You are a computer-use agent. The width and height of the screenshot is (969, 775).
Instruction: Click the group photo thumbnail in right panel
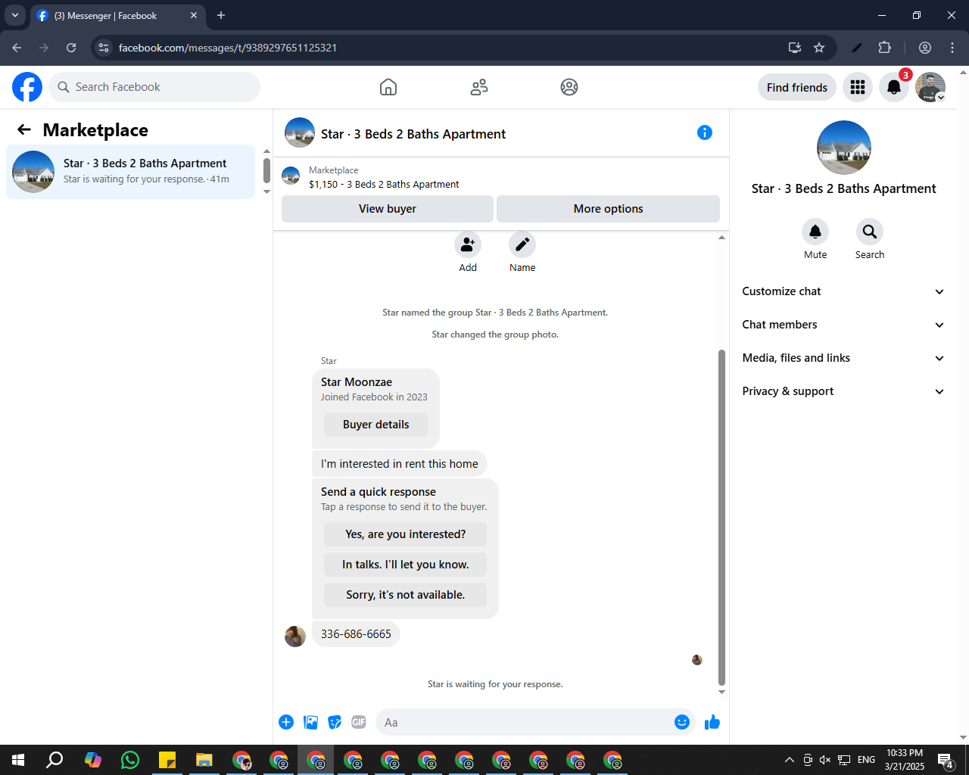(843, 148)
